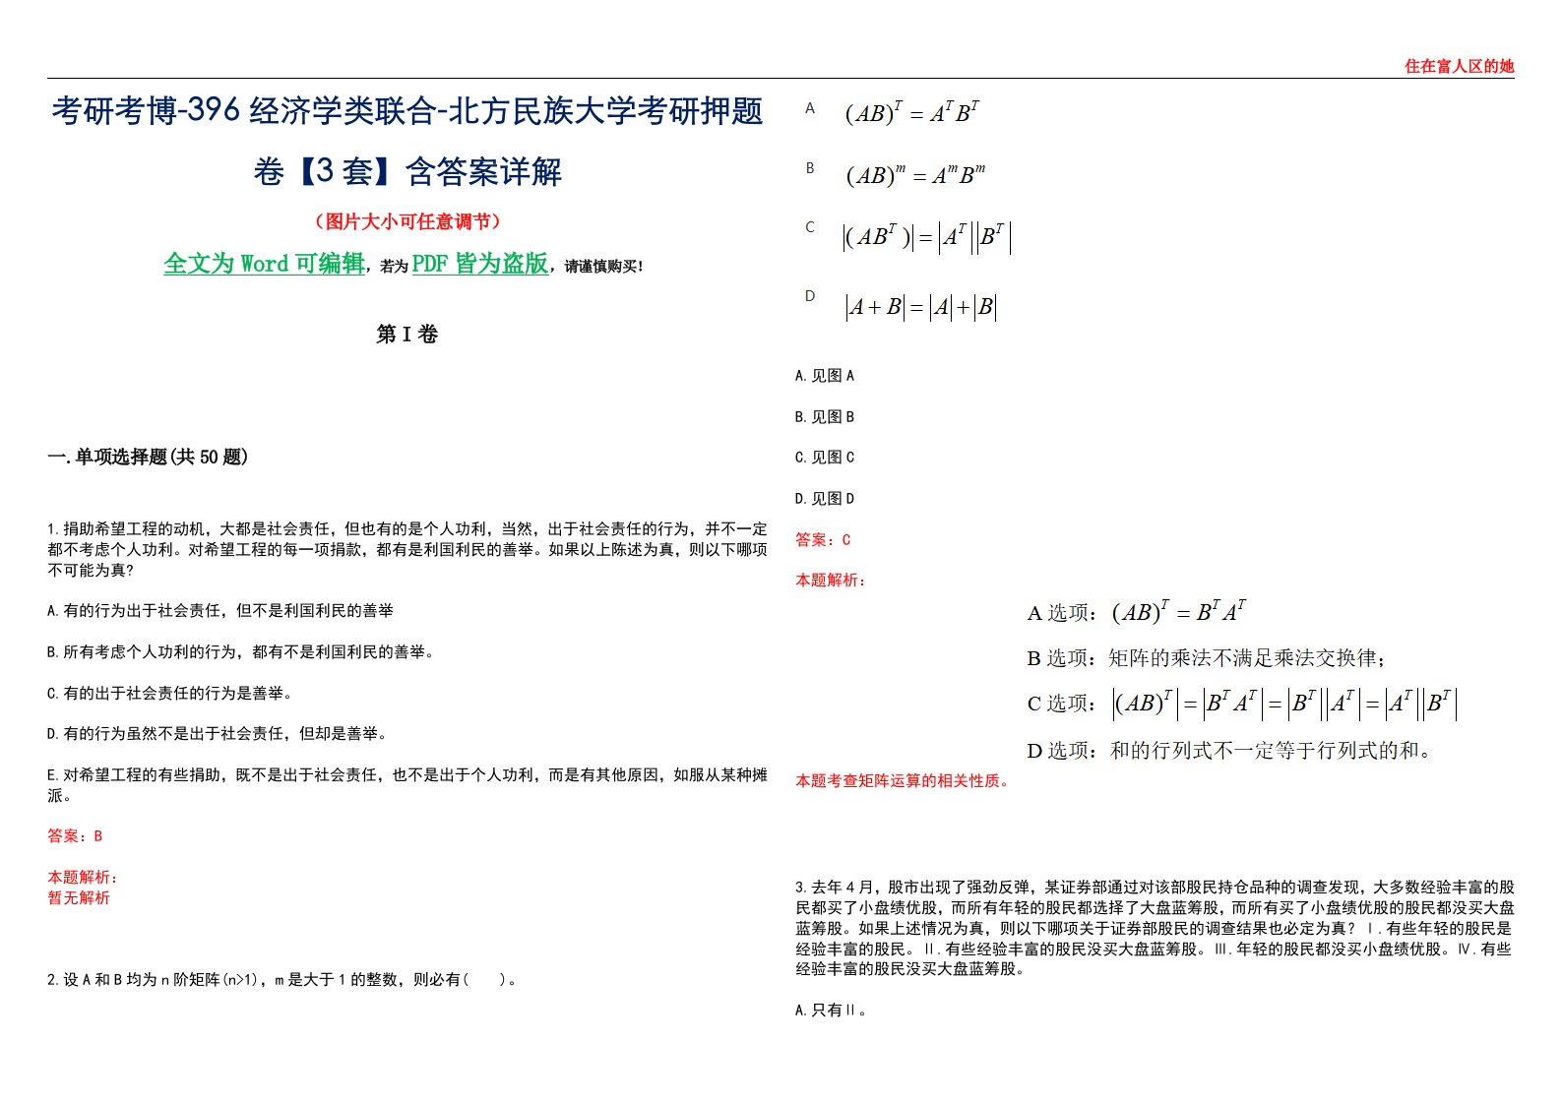This screenshot has width=1562, height=1104.
Task: Click explanation 'B 选项：矩阵的乘法不满足乘法交换律'
Action: pyautogui.click(x=1207, y=658)
